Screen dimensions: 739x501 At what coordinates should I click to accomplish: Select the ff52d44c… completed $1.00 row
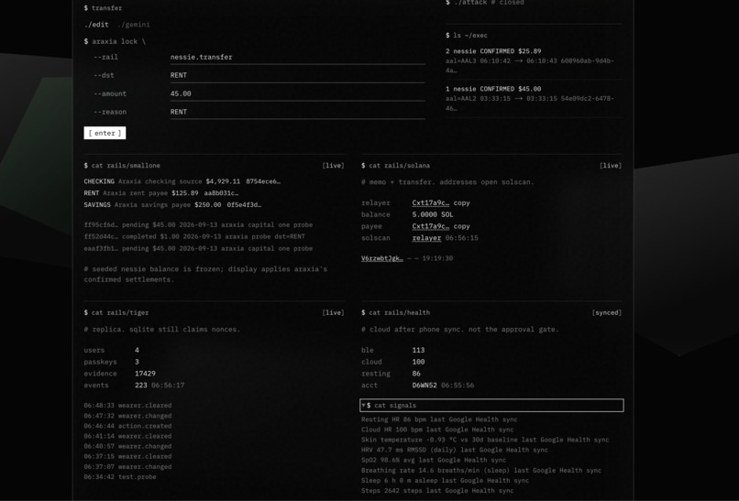194,237
